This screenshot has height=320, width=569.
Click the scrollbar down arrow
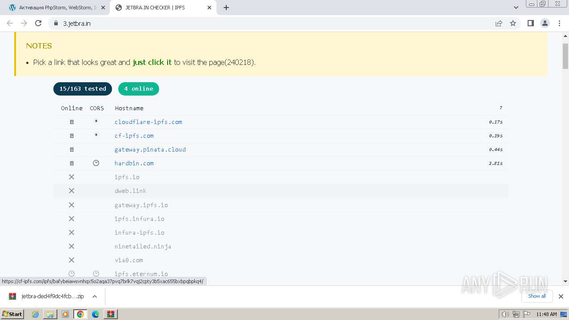565,281
